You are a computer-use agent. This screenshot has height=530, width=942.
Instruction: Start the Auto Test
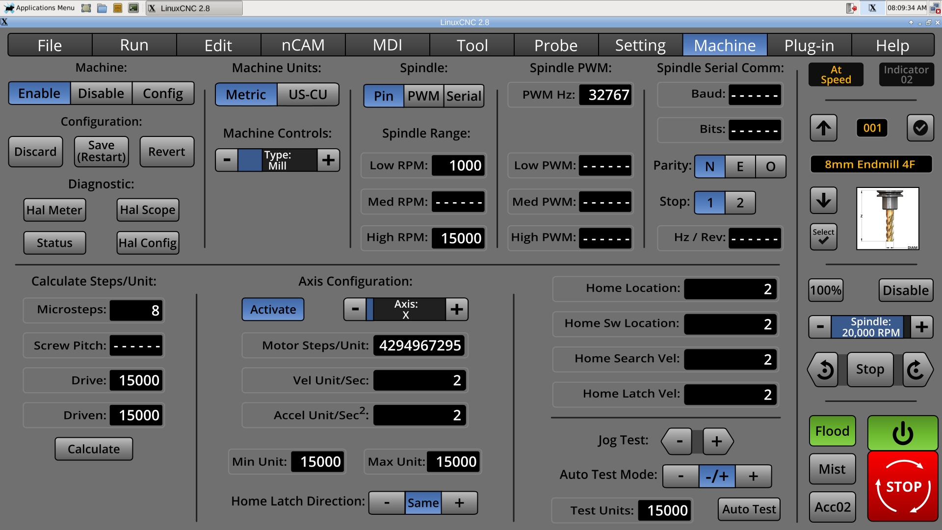pos(749,509)
